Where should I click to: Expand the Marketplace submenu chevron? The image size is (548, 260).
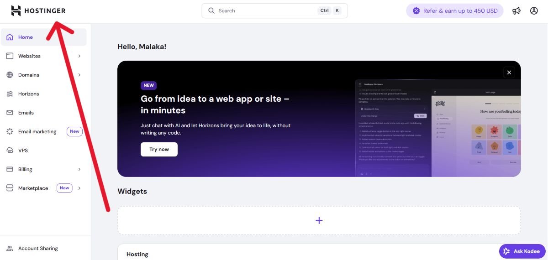coord(79,188)
